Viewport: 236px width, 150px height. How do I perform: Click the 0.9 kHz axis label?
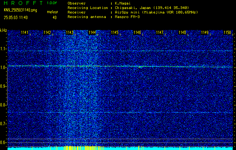point(3,86)
